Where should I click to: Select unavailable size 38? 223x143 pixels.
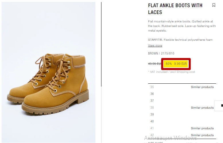(x=152, y=107)
